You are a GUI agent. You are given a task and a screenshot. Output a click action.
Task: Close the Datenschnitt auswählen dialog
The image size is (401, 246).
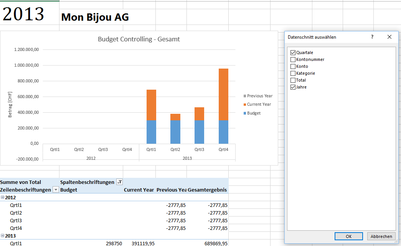click(x=389, y=37)
